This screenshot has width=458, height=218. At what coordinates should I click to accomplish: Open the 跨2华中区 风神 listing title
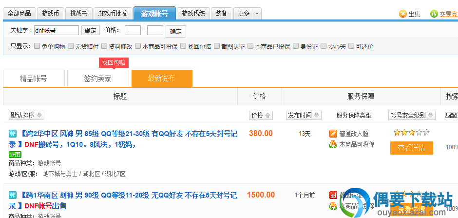pos(123,139)
